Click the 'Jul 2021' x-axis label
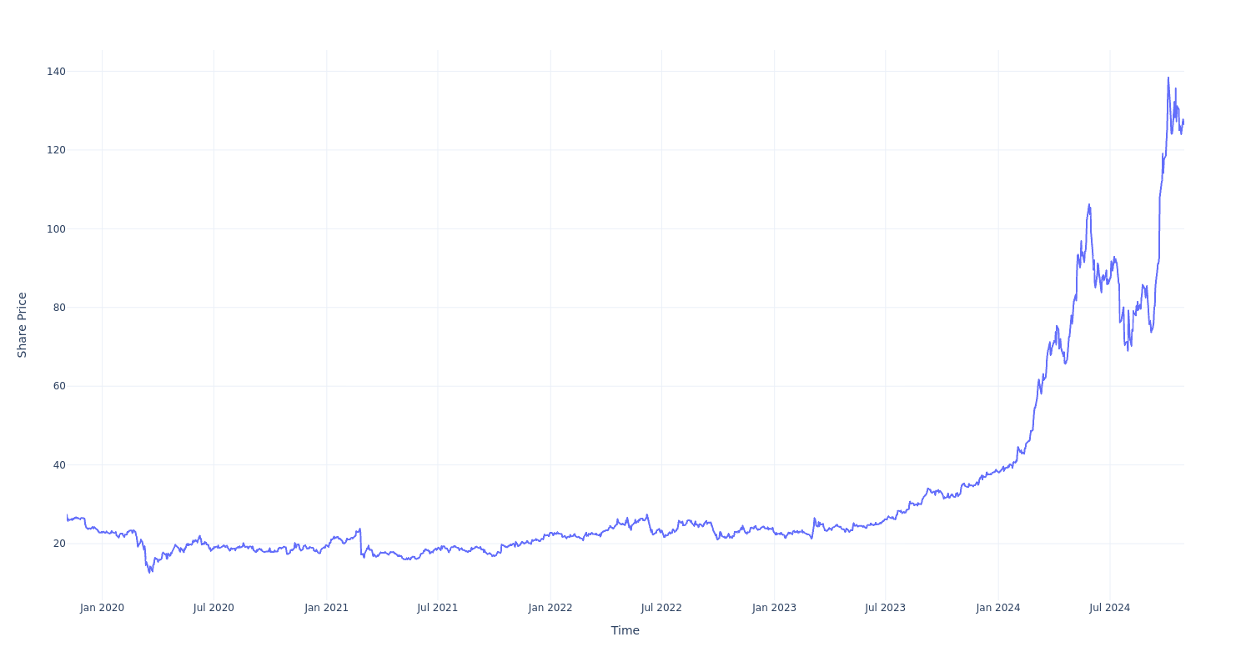1251x667 pixels. tap(438, 608)
